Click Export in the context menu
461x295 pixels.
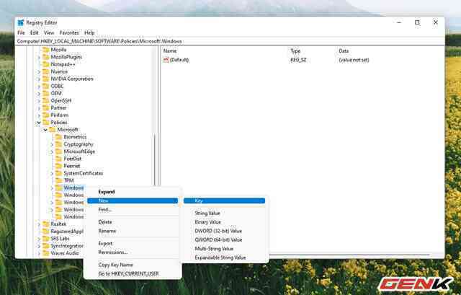133,244
